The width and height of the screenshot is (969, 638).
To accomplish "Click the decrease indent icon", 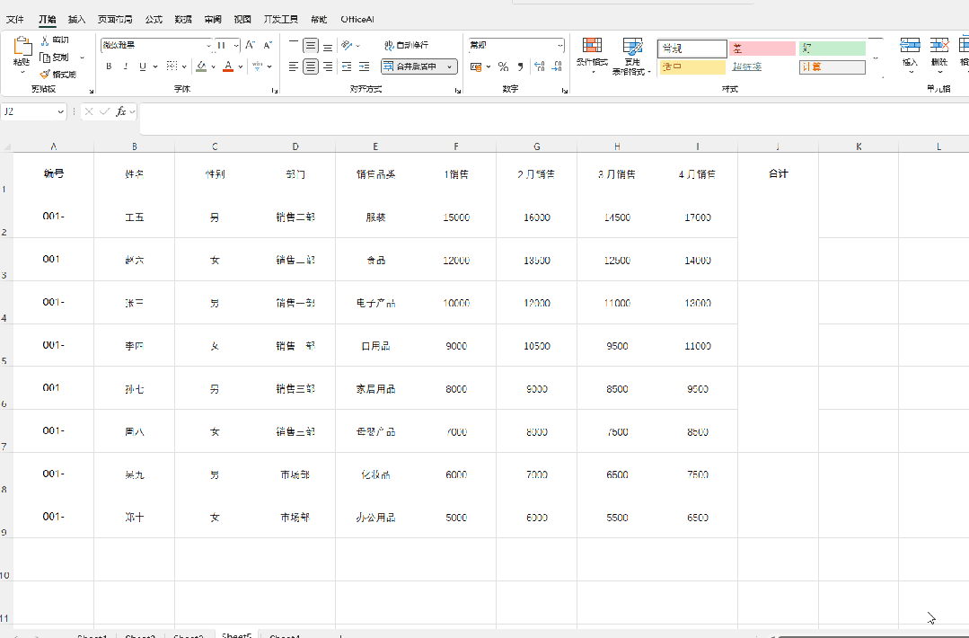I will pos(347,66).
